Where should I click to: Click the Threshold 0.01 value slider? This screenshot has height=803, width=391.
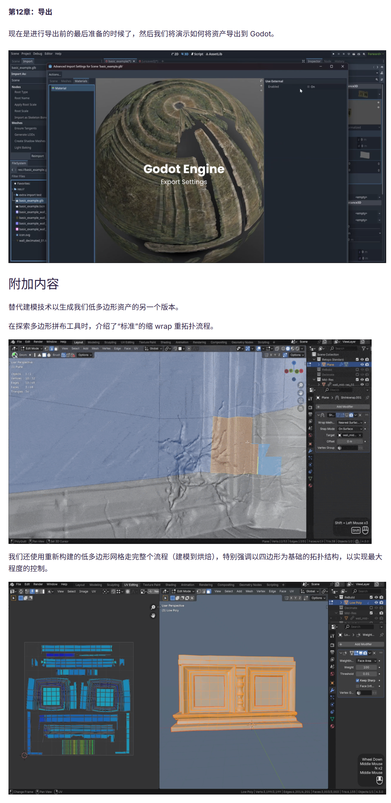tap(366, 674)
